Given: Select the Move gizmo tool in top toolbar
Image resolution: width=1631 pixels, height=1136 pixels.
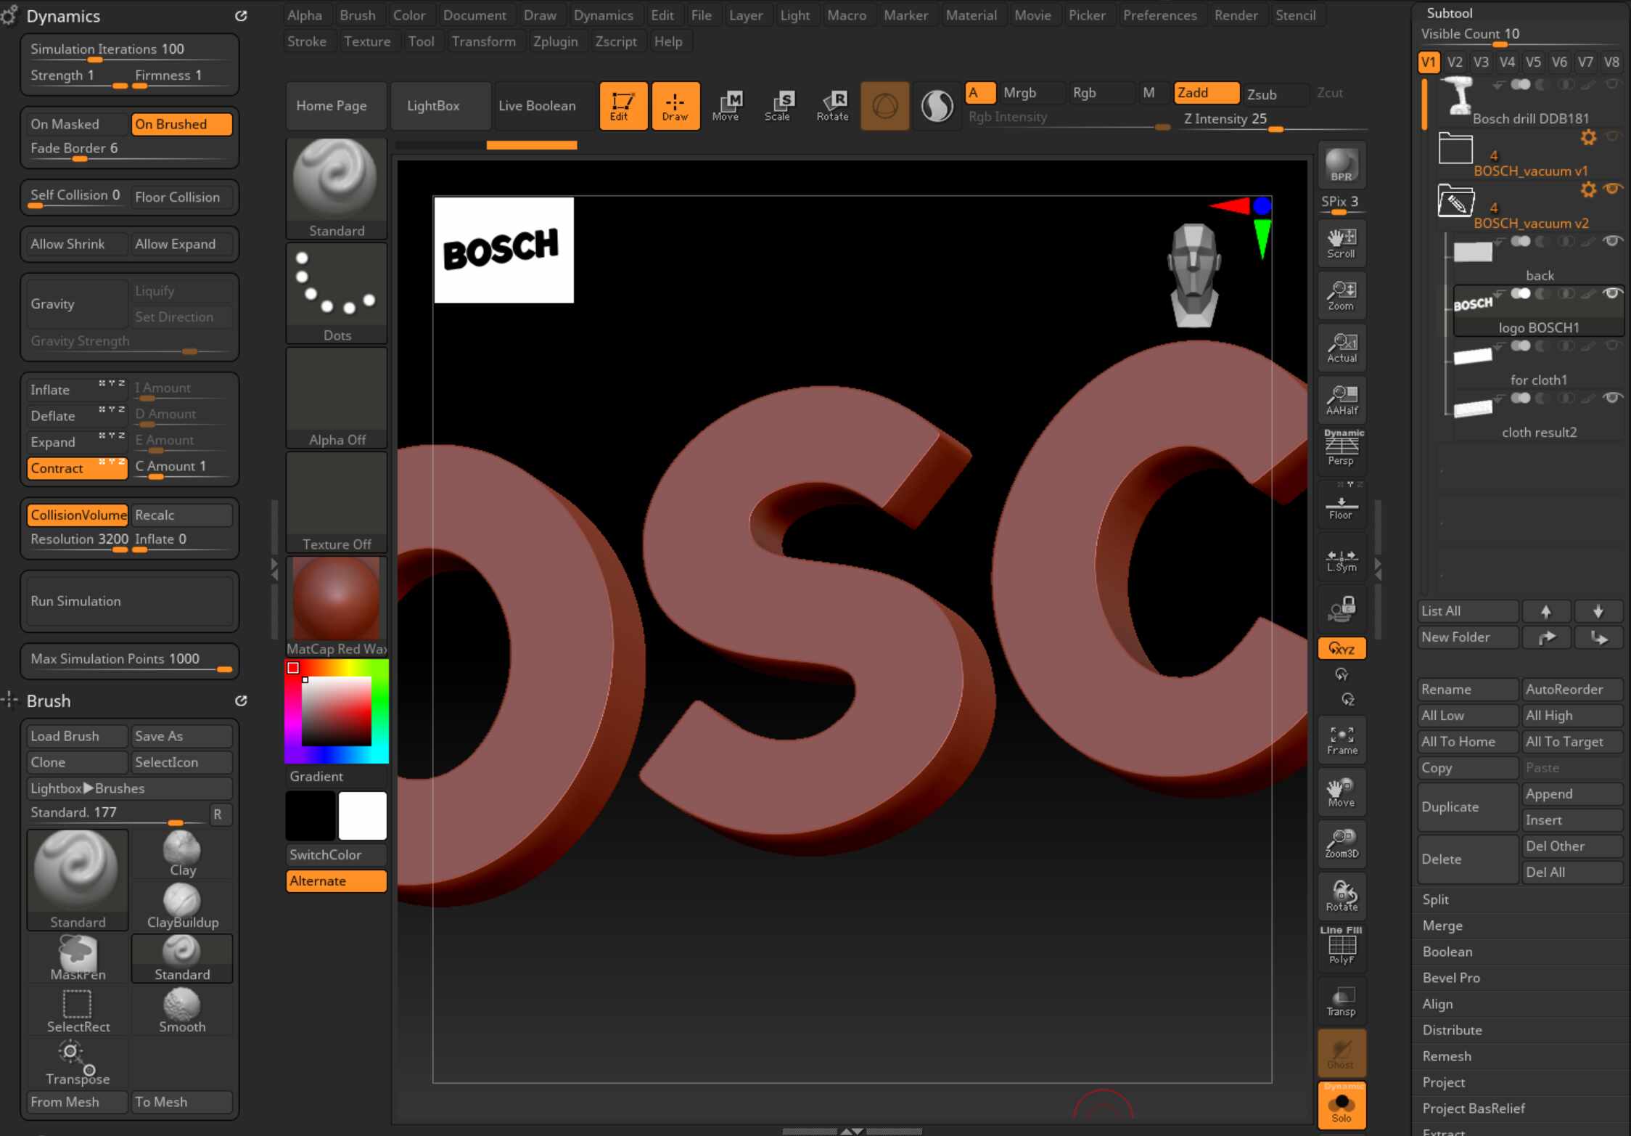Looking at the screenshot, I should tap(726, 106).
